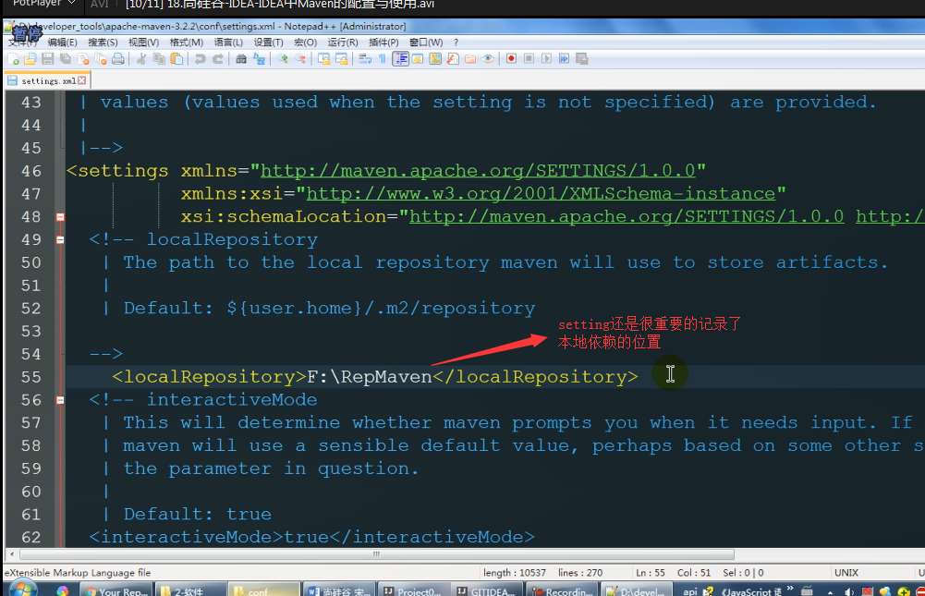This screenshot has height=596, width=925.
Task: Click the horizontal scrollbar thumb
Action: 377,554
